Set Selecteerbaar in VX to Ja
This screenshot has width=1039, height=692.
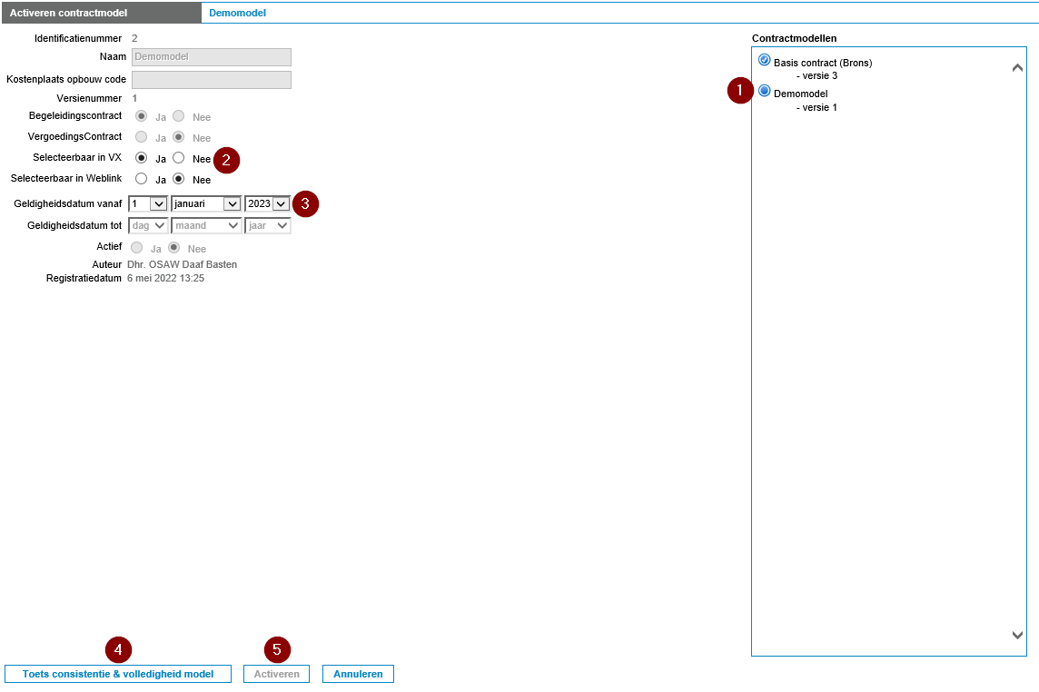[141, 158]
